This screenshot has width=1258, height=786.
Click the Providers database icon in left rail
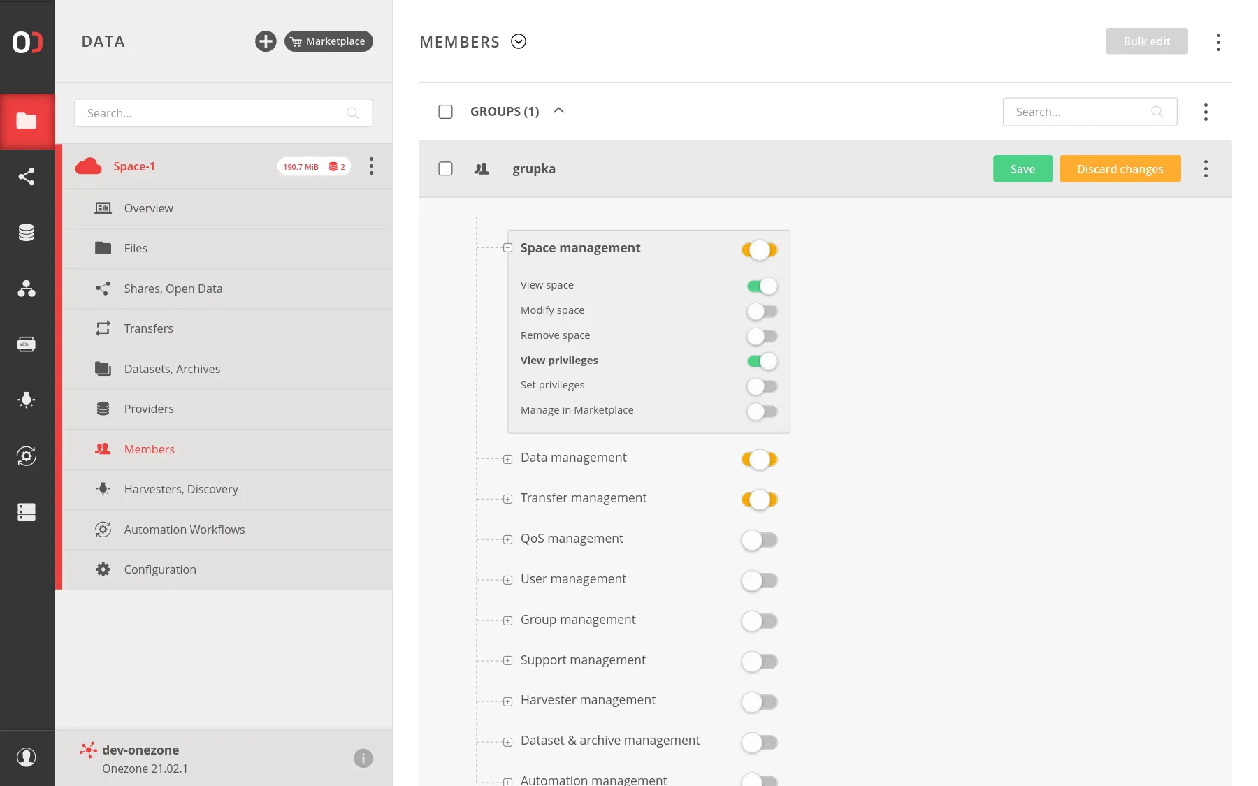[27, 233]
